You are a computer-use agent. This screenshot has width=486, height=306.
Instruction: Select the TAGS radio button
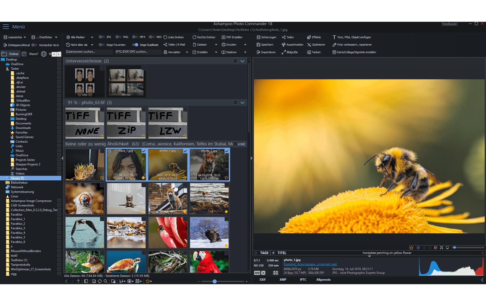pos(256,253)
